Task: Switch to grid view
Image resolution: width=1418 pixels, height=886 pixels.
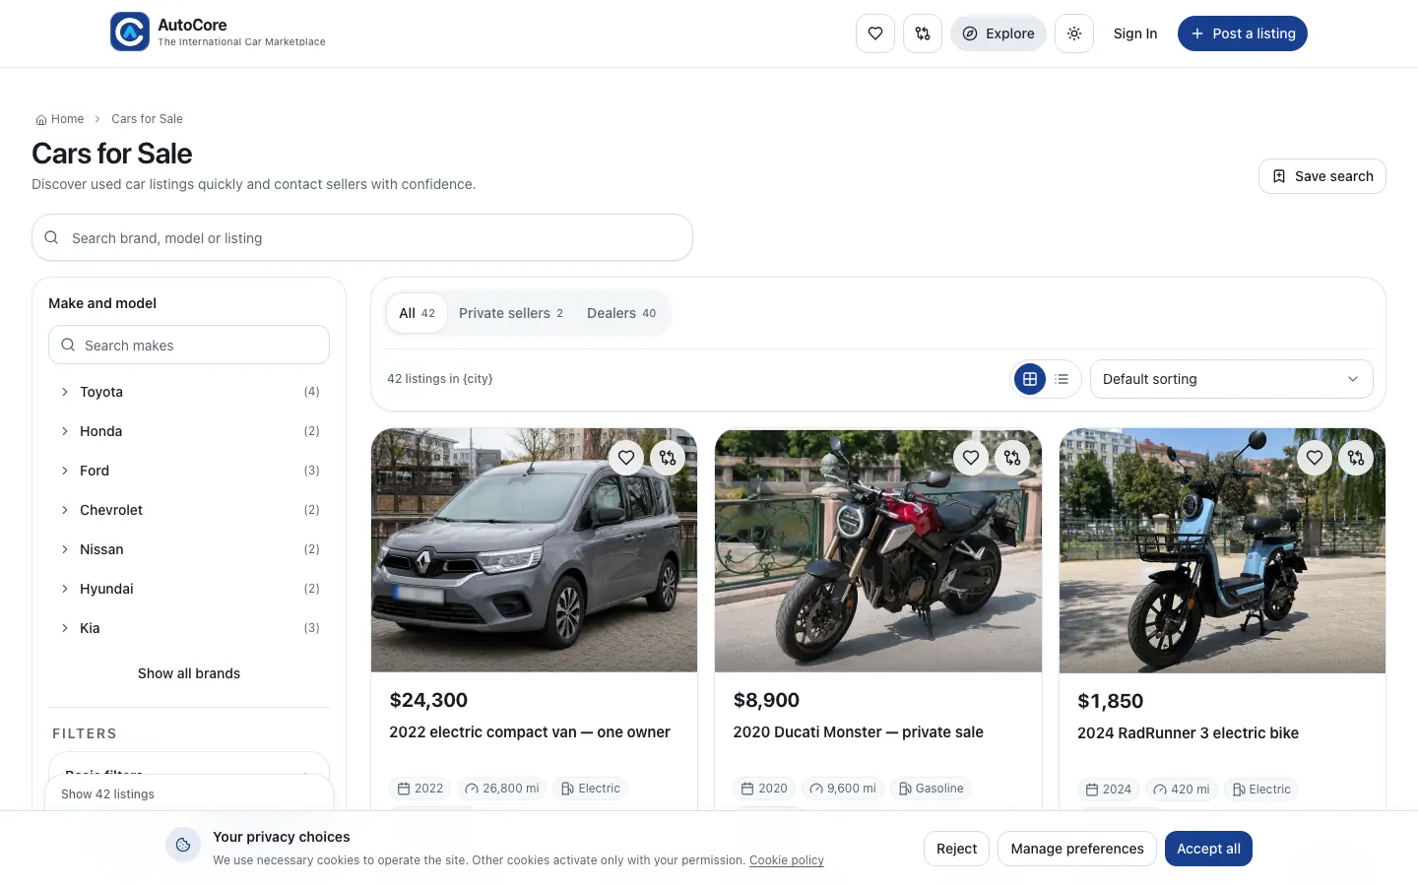Action: point(1030,379)
